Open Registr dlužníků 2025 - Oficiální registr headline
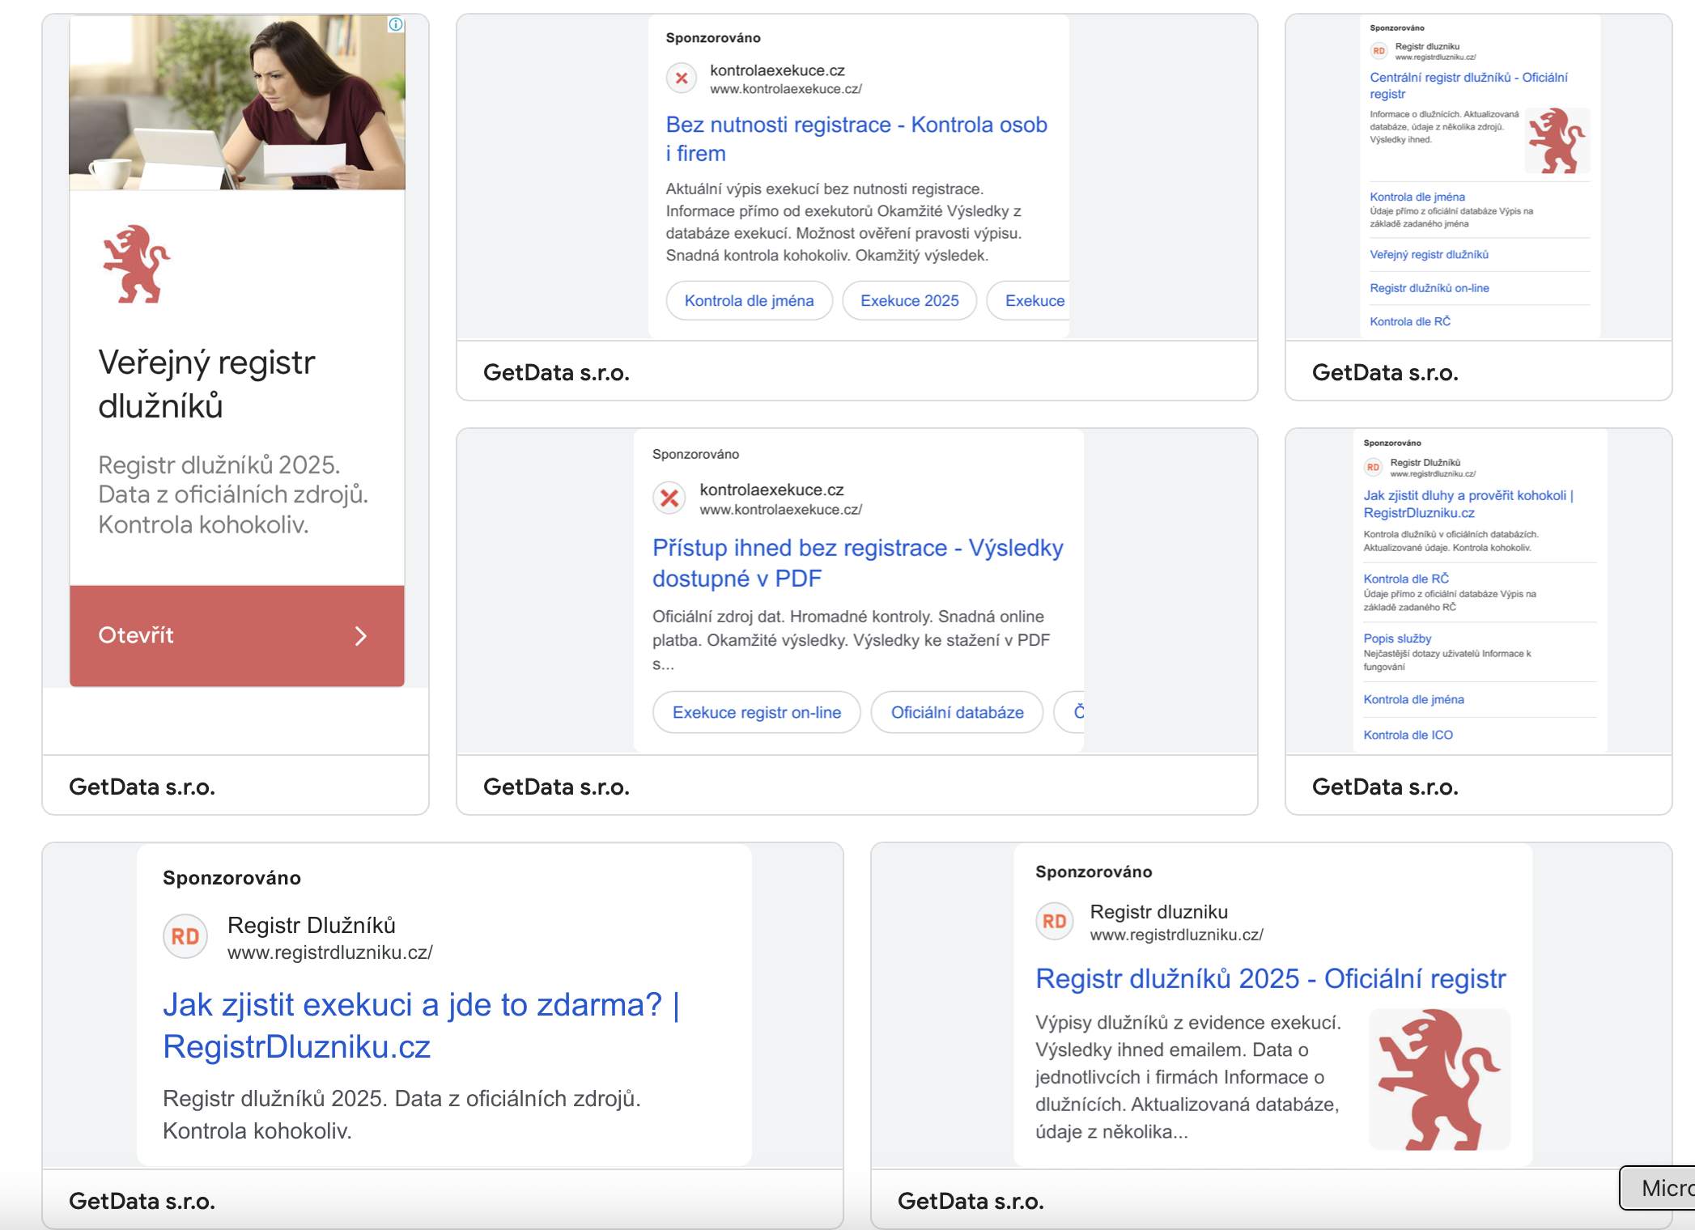Image resolution: width=1695 pixels, height=1230 pixels. [x=1271, y=979]
